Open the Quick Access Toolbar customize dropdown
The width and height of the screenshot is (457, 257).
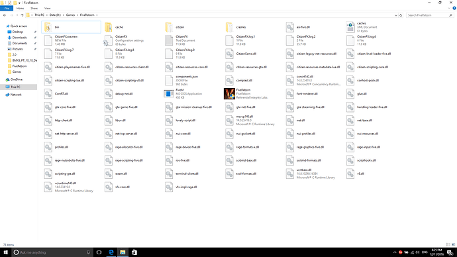tap(19, 3)
